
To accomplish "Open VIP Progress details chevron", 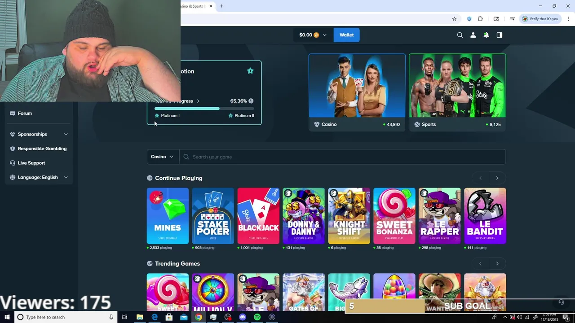I will [x=198, y=101].
